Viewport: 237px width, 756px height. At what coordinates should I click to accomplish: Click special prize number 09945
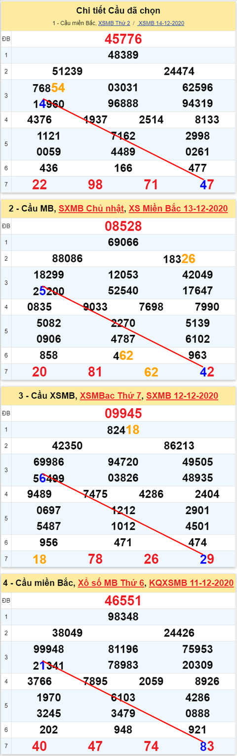coord(123,413)
